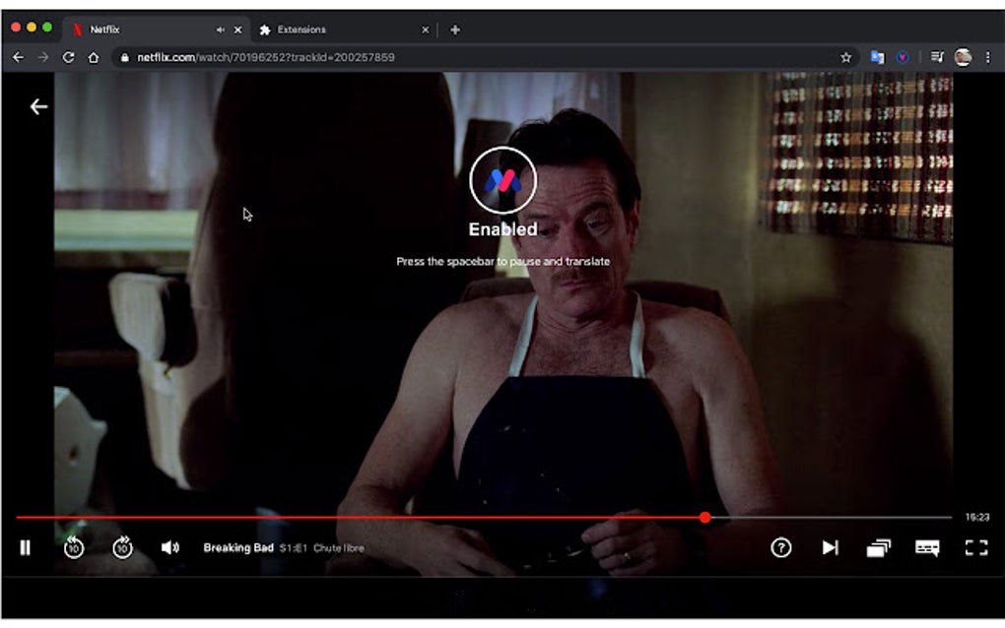Mute the player volume

[x=169, y=547]
